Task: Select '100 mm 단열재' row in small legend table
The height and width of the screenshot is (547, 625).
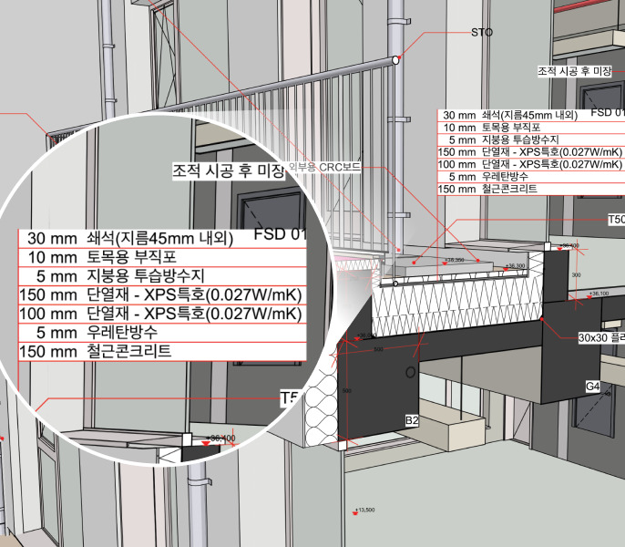Action: (x=531, y=164)
